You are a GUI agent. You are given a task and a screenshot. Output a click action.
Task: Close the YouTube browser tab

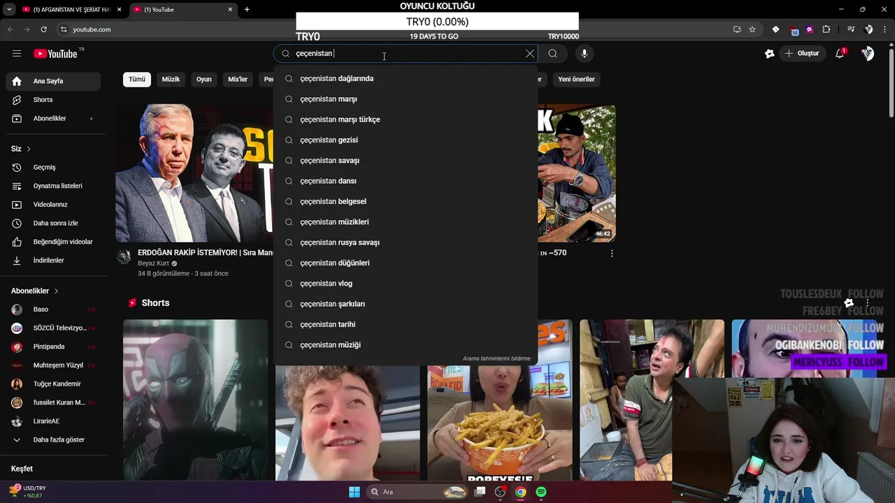(x=230, y=10)
